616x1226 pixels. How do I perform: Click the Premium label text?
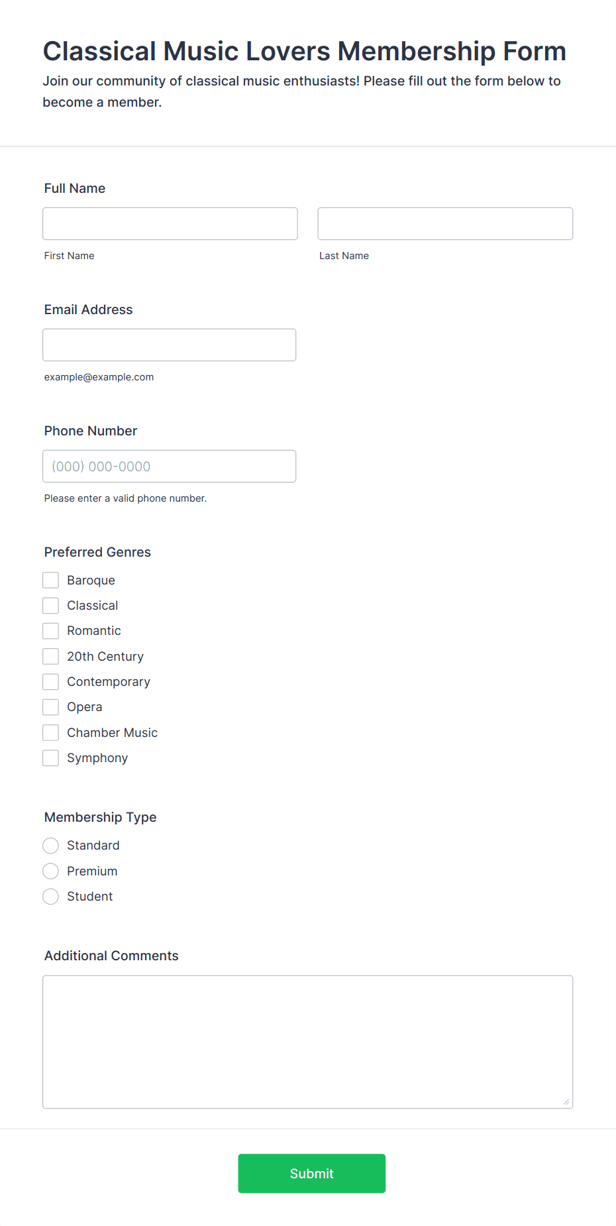[x=92, y=871]
